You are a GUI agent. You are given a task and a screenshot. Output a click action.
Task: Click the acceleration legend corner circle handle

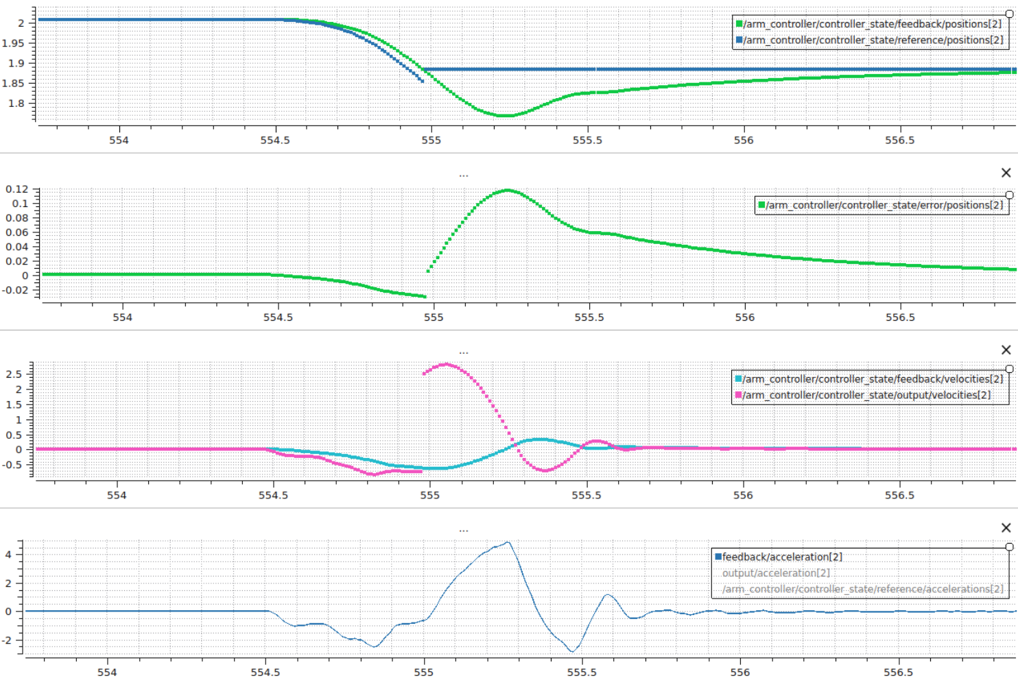pos(1009,547)
